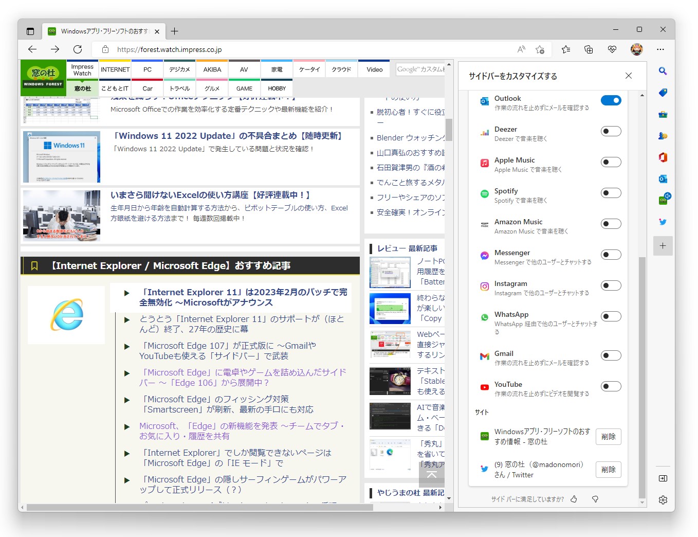Open the Settings and more menu
The height and width of the screenshot is (537, 698).
[661, 49]
